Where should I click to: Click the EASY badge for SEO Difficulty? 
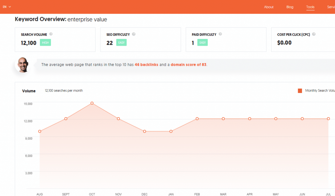click(x=121, y=43)
